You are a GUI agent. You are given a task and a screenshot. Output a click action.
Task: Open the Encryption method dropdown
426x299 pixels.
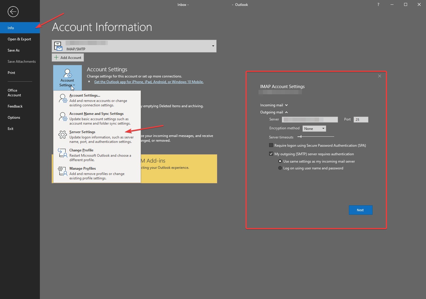tap(314, 128)
